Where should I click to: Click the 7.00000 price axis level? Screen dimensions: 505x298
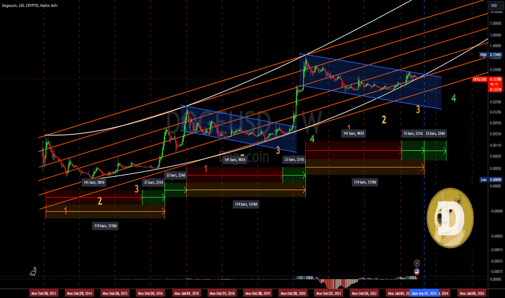496,23
